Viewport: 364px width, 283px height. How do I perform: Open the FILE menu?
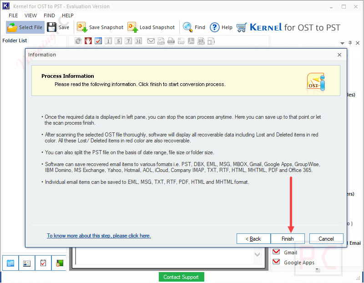pos(13,15)
